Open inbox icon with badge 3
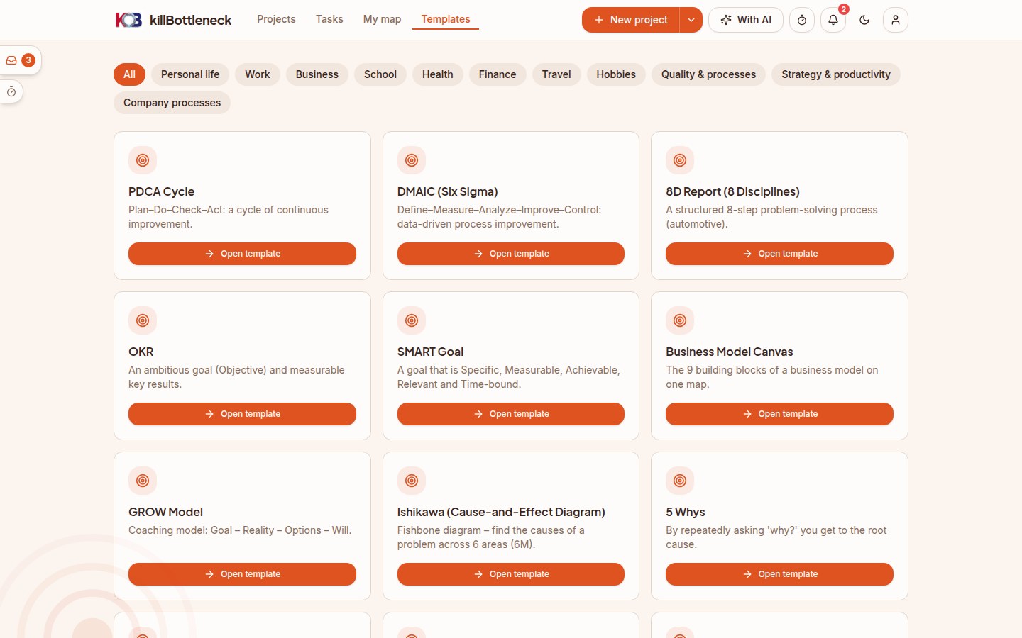This screenshot has height=638, width=1022. tap(20, 60)
